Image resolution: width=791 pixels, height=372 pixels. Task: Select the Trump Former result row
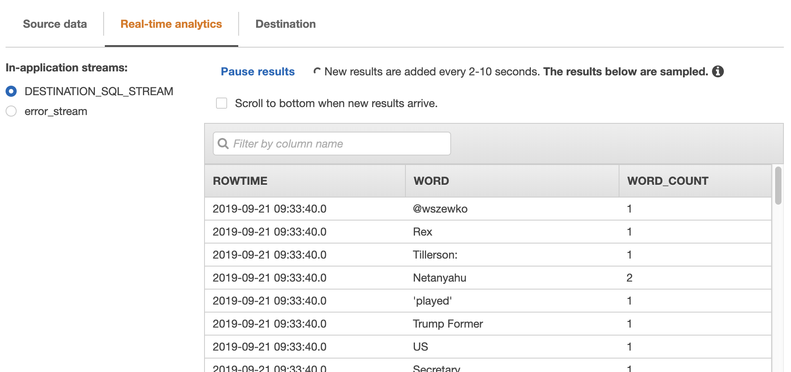437,324
